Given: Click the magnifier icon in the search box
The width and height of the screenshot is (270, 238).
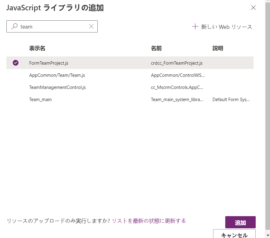Looking at the screenshot, I should (x=14, y=27).
